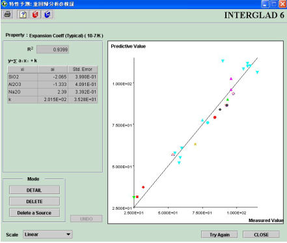
Task: Click the app icon in title bar
Action: tap(5, 4)
